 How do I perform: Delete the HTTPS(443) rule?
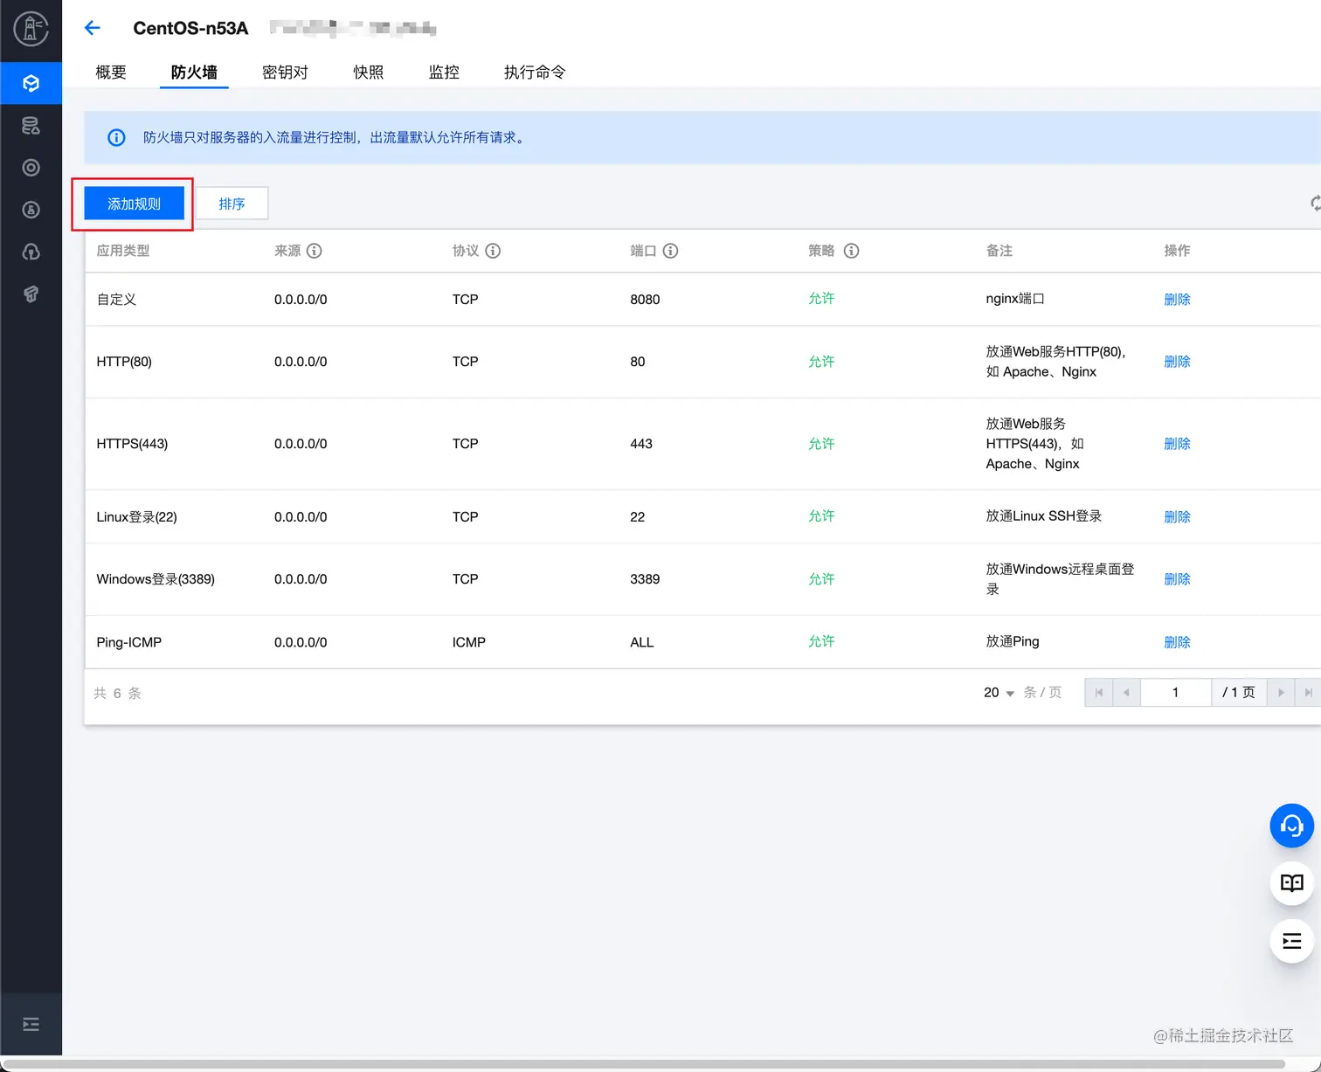point(1177,444)
